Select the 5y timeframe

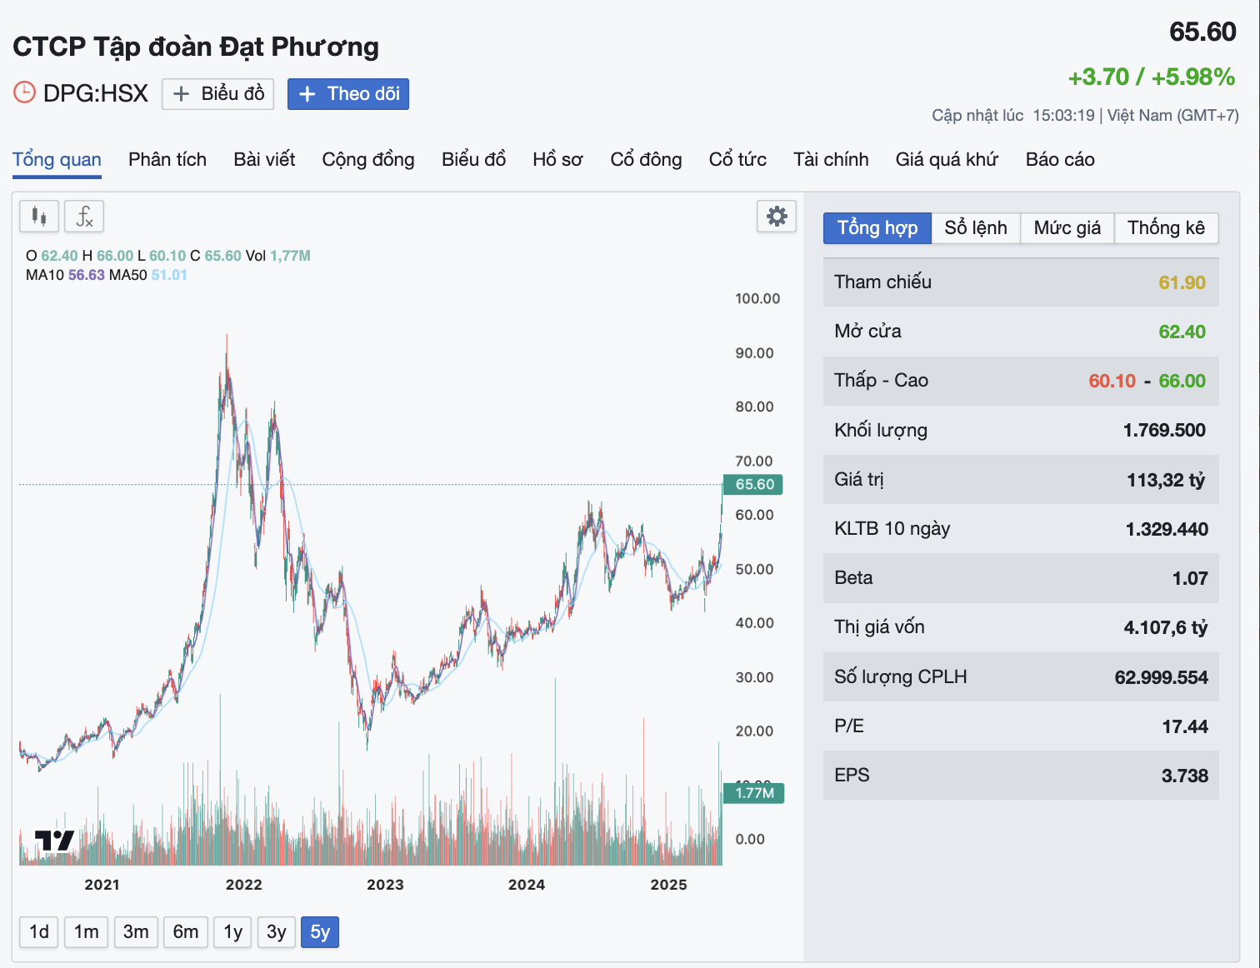(x=321, y=931)
